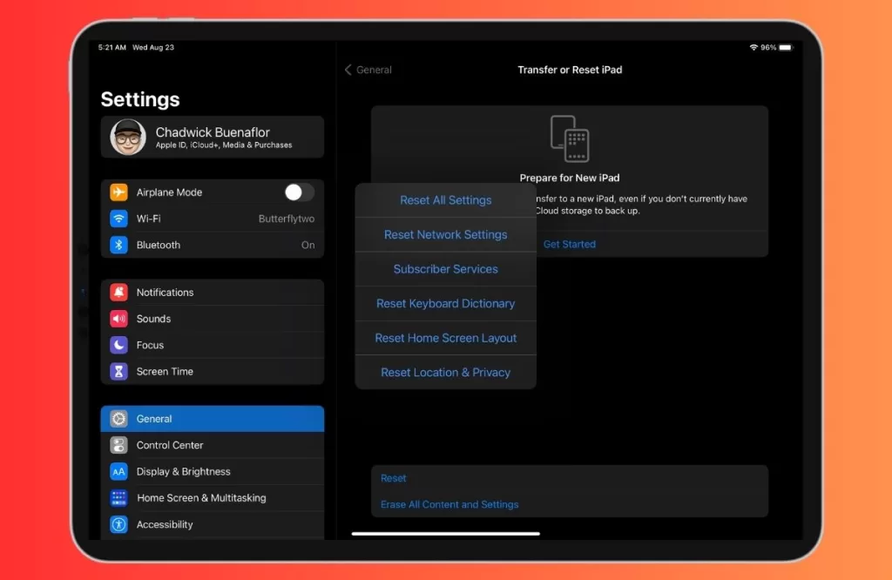Image resolution: width=892 pixels, height=580 pixels.
Task: Select Reset Home Screen Layout
Action: pos(445,338)
